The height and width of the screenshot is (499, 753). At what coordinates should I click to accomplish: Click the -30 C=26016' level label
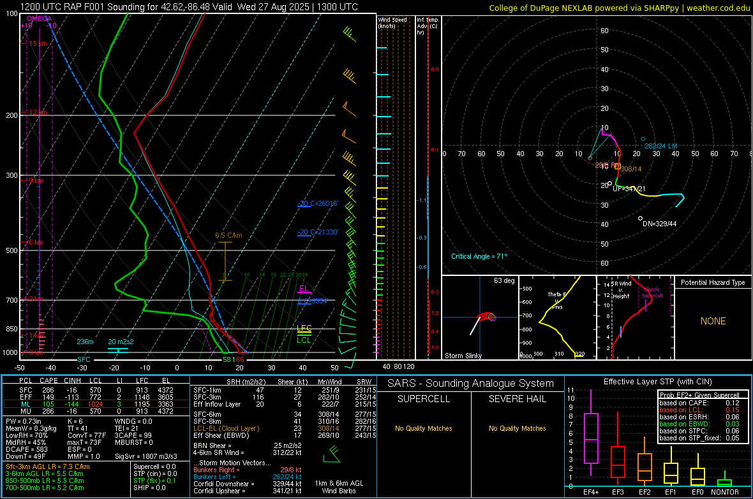(x=317, y=203)
